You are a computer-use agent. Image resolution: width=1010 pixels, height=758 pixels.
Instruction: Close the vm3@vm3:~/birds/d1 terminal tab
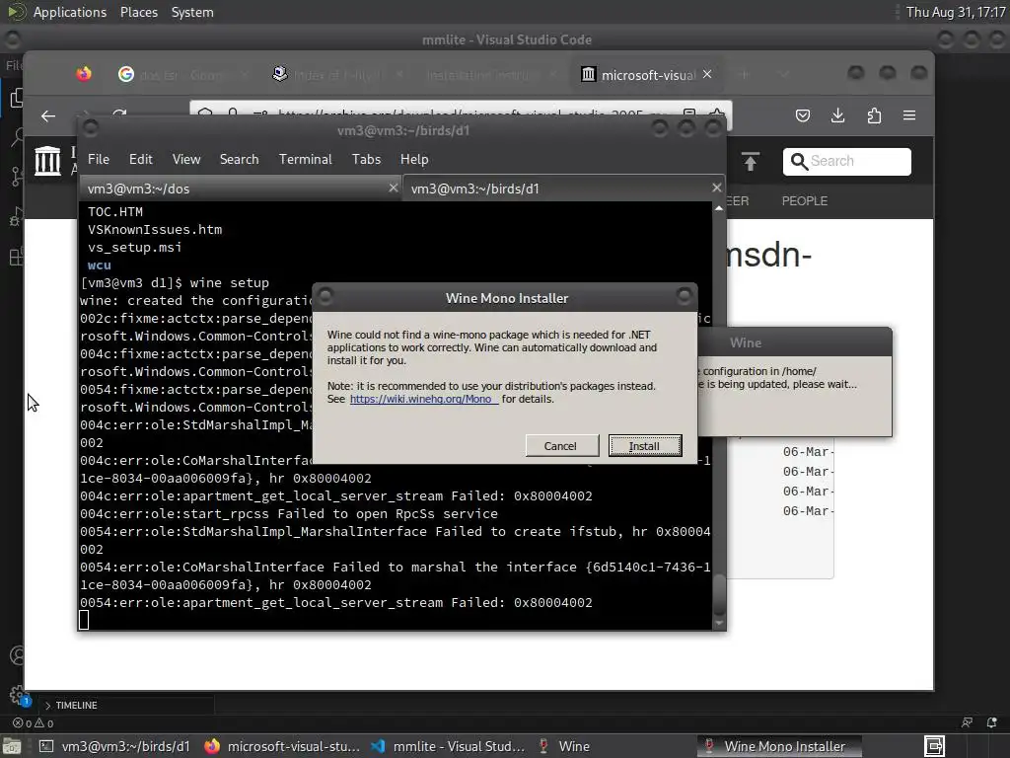pyautogui.click(x=717, y=188)
